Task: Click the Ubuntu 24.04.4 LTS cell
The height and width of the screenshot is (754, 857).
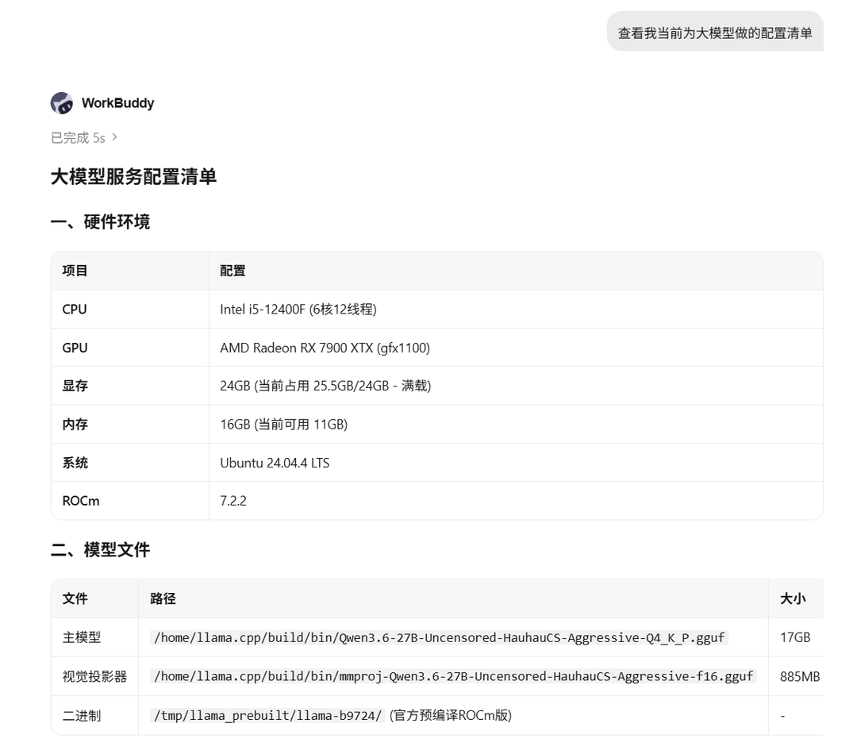Action: point(275,463)
